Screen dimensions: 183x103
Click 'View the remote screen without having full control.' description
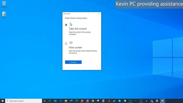point(83,52)
